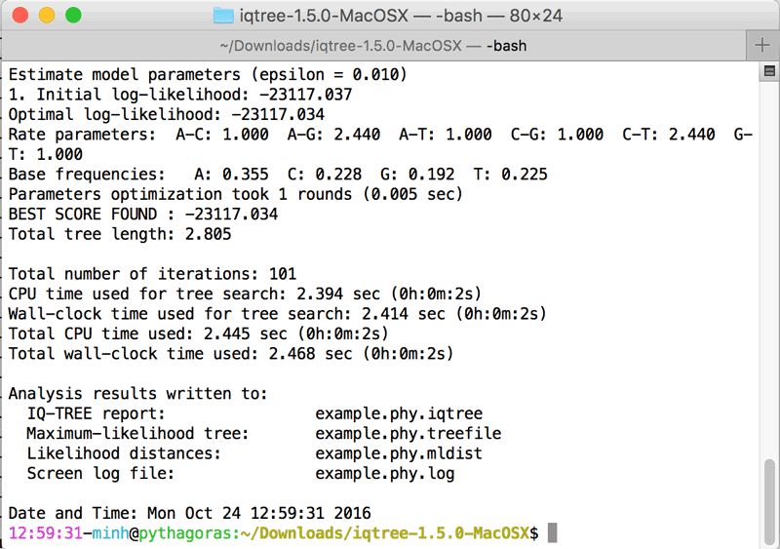Screen dimensions: 780x549
Task: Click the Total CPU time used line
Action: point(199,333)
